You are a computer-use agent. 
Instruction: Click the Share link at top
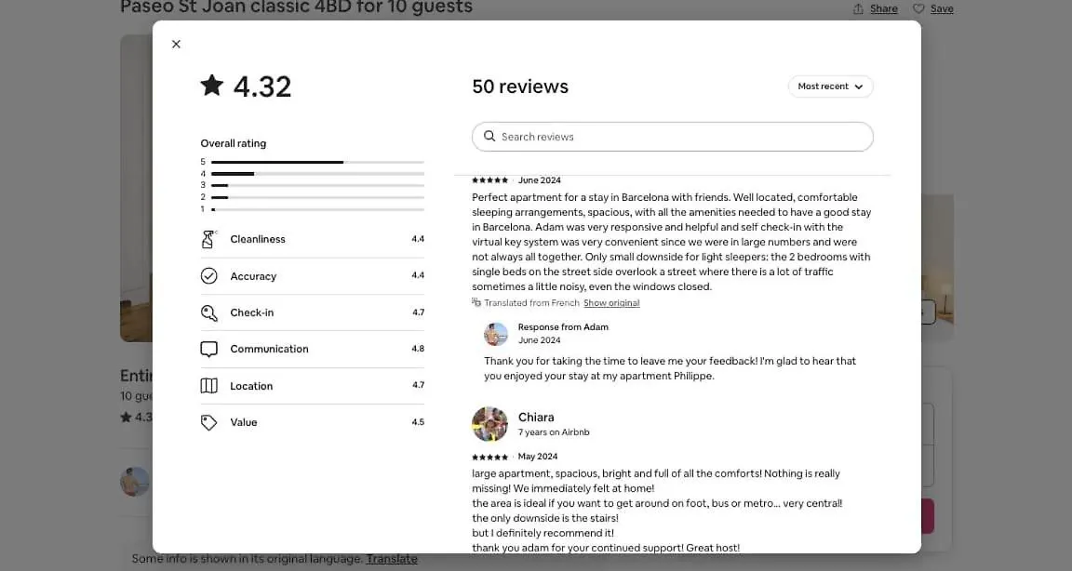click(x=883, y=9)
